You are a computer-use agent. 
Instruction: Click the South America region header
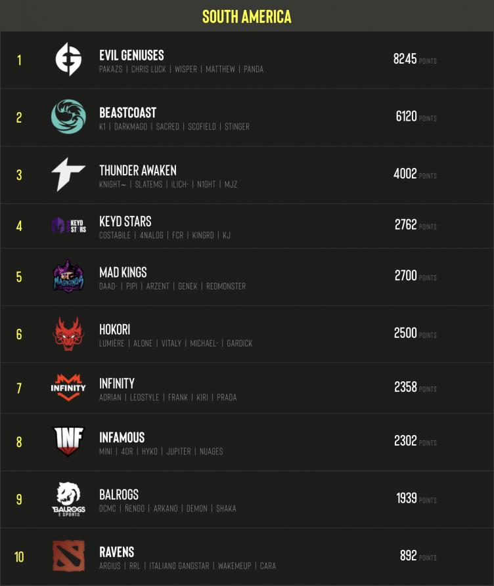(247, 16)
